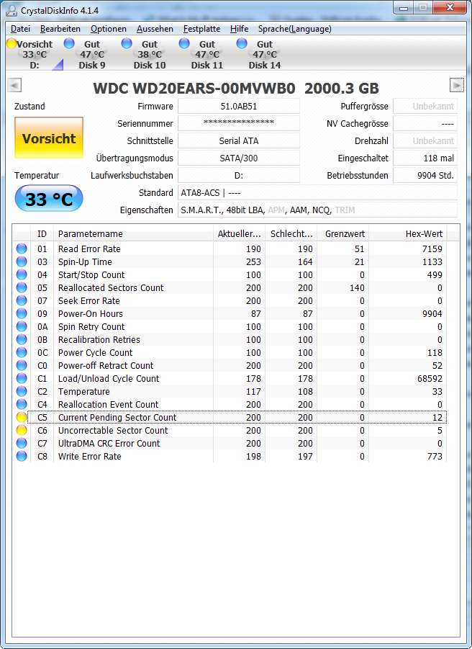472x649 pixels.
Task: Click 'Write Error Rate' parameter name
Action: (90, 456)
